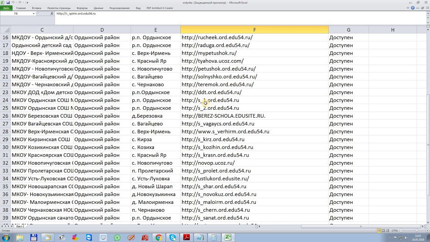
Task: Click the Лист1 sheet tab
Action: (20, 226)
